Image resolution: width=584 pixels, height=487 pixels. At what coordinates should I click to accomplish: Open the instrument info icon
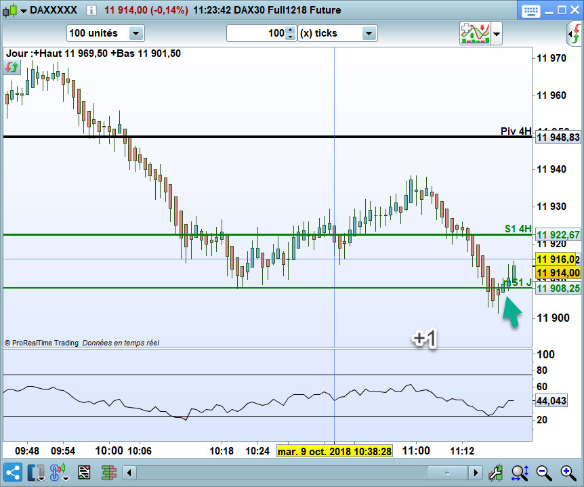click(91, 10)
